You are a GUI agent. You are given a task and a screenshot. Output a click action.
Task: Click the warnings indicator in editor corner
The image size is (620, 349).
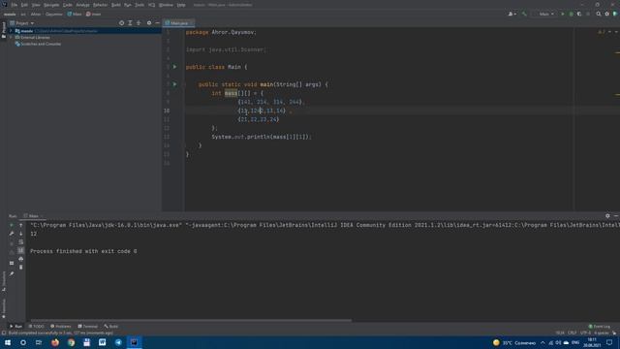602,32
